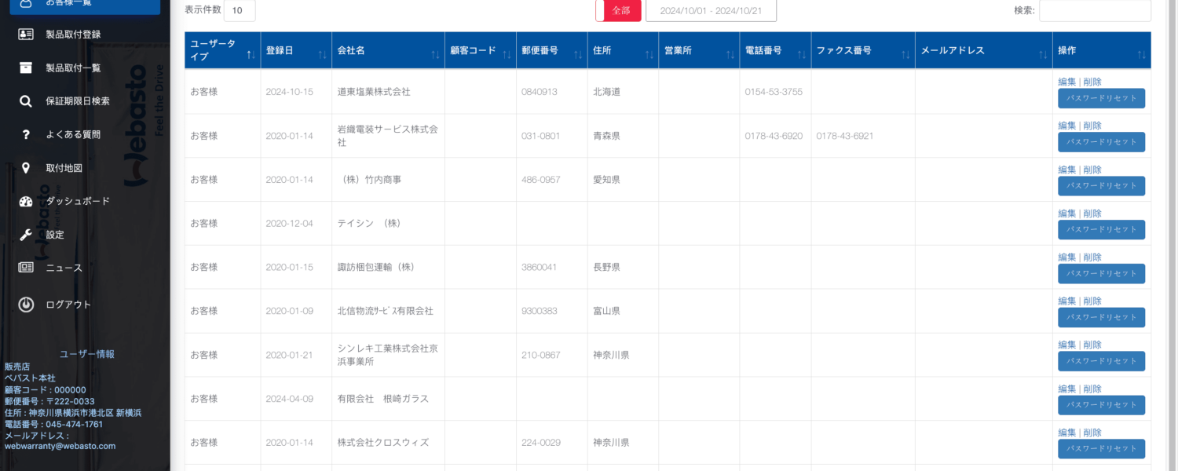Reset password for 株式会社クロスウィズ

point(1101,449)
